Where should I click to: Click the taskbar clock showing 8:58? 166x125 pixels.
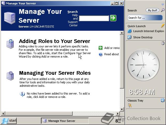click(118, 121)
